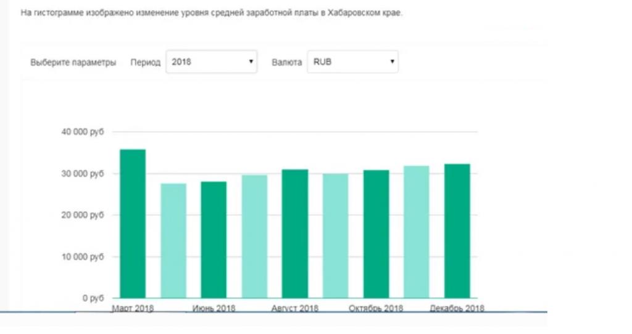Click the dark green March 2018 bar
The image size is (632, 334).
pyautogui.click(x=133, y=224)
